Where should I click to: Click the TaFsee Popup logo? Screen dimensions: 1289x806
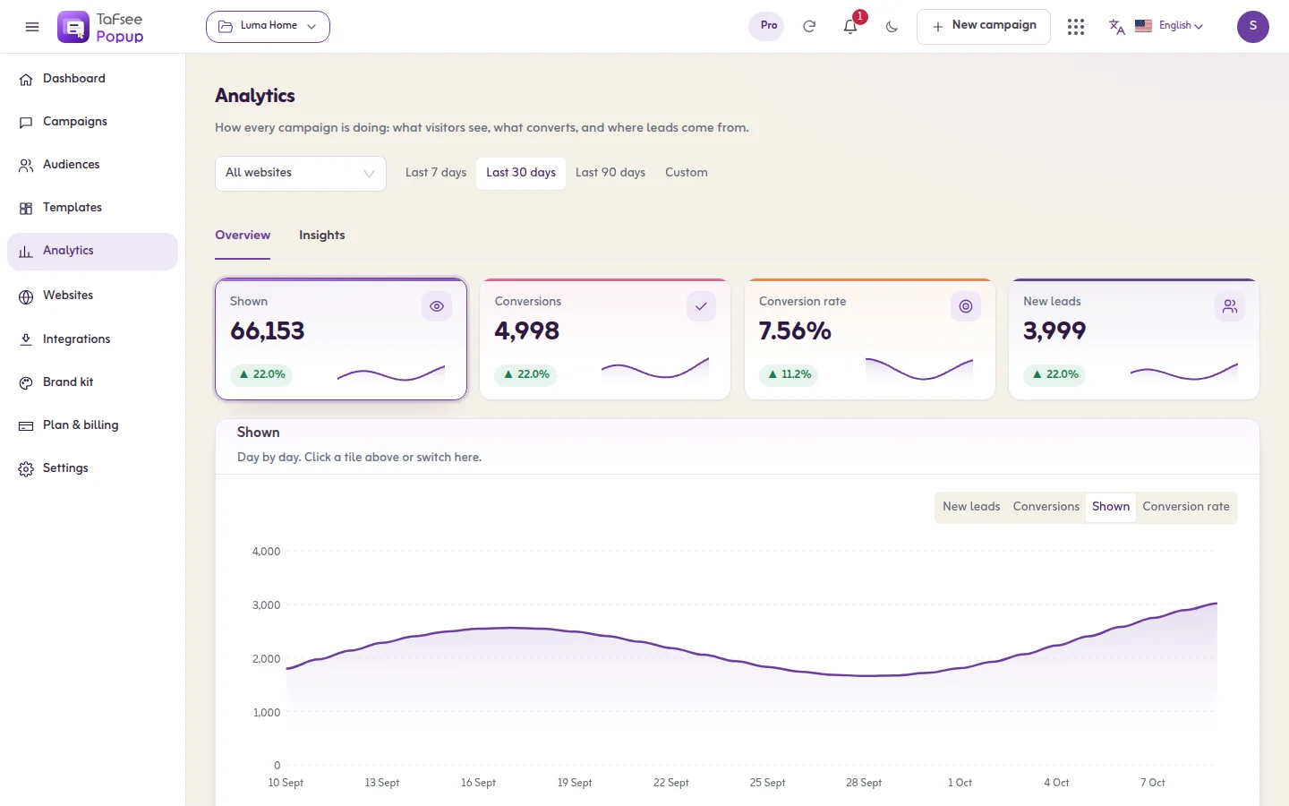pyautogui.click(x=100, y=27)
